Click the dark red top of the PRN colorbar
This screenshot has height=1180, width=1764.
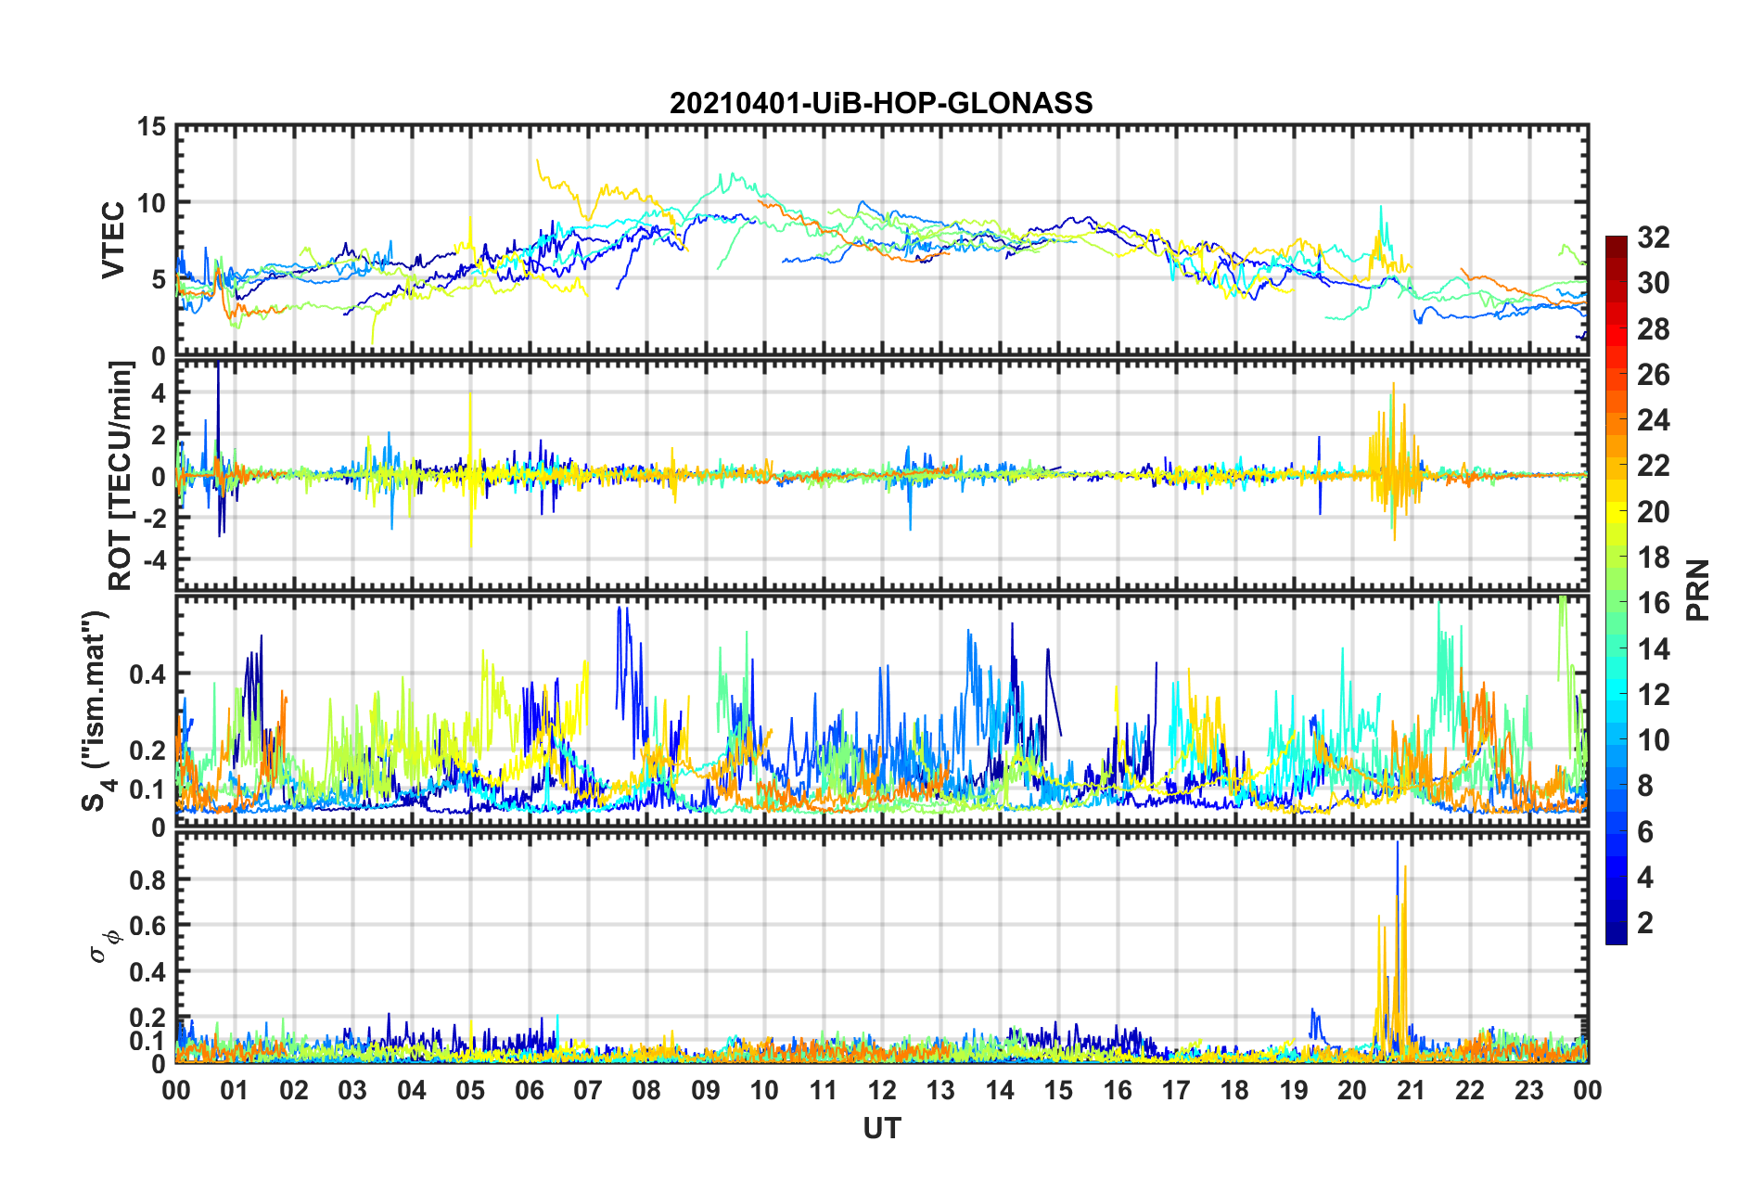coord(1616,243)
